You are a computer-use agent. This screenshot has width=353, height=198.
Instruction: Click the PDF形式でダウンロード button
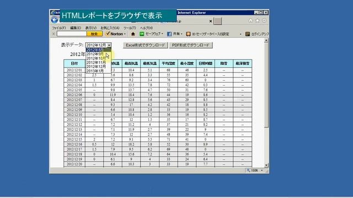click(x=191, y=45)
